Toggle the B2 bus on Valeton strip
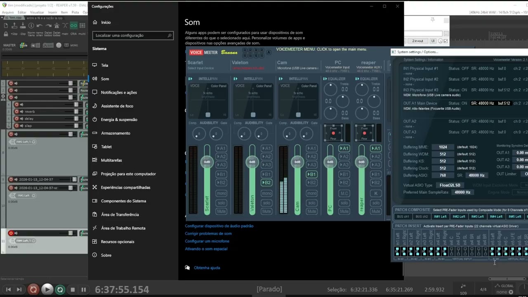Screen dimensions: 528x297 click(266, 183)
